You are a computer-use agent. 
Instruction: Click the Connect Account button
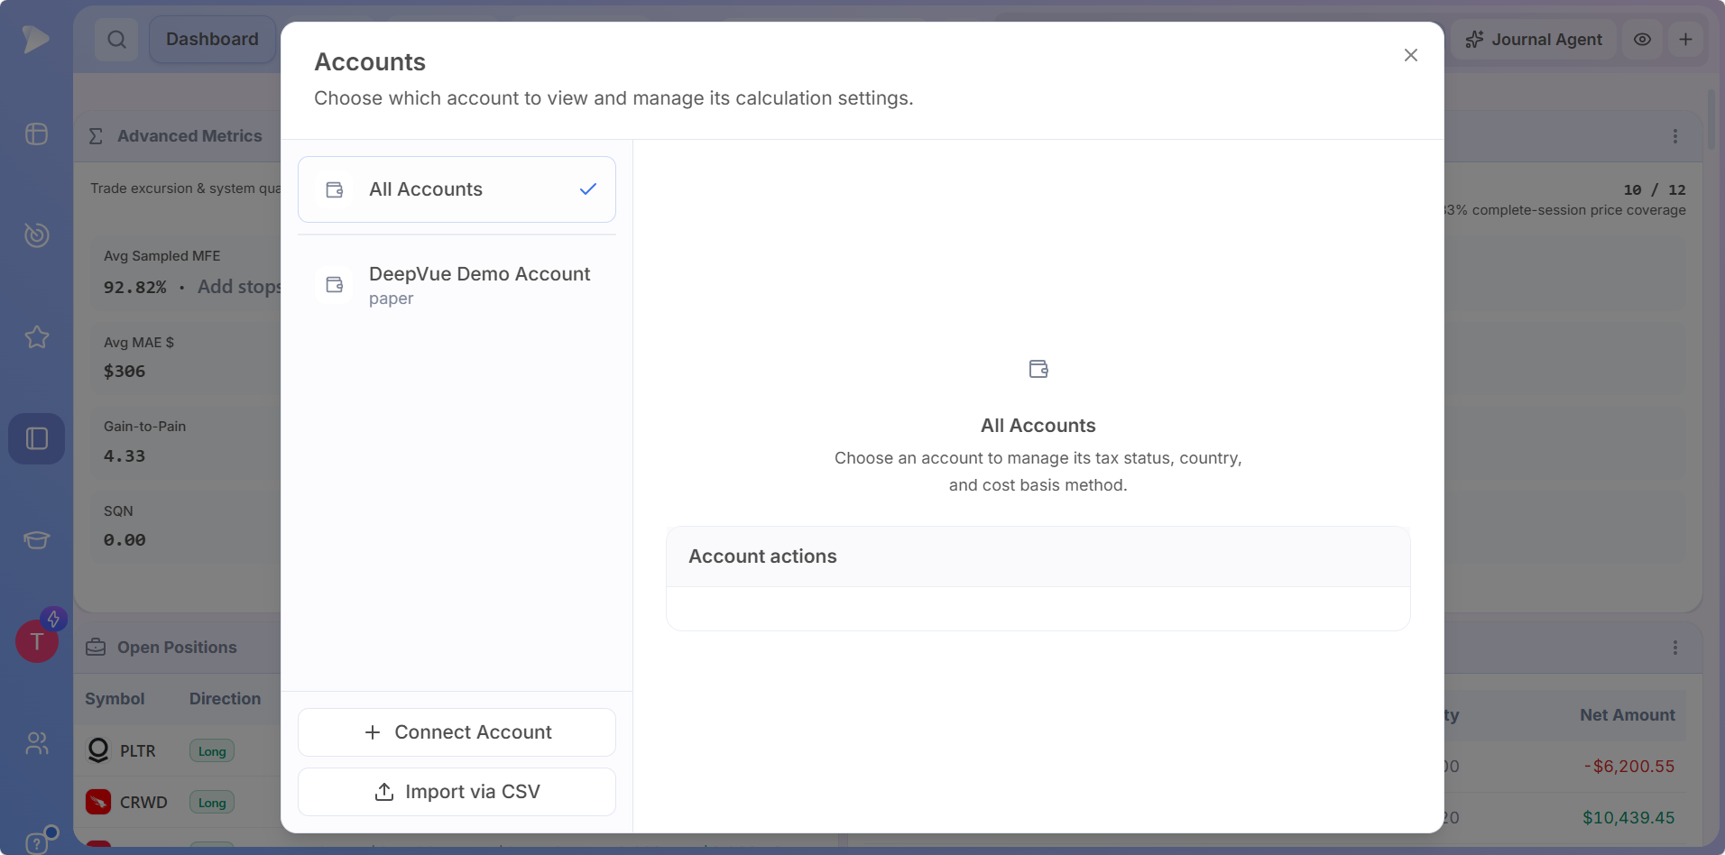tap(457, 732)
